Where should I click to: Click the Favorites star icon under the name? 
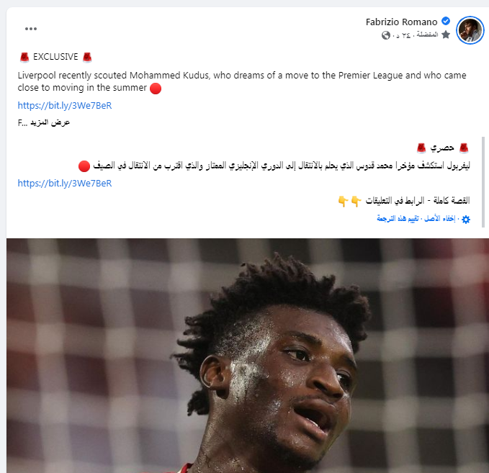tap(446, 35)
